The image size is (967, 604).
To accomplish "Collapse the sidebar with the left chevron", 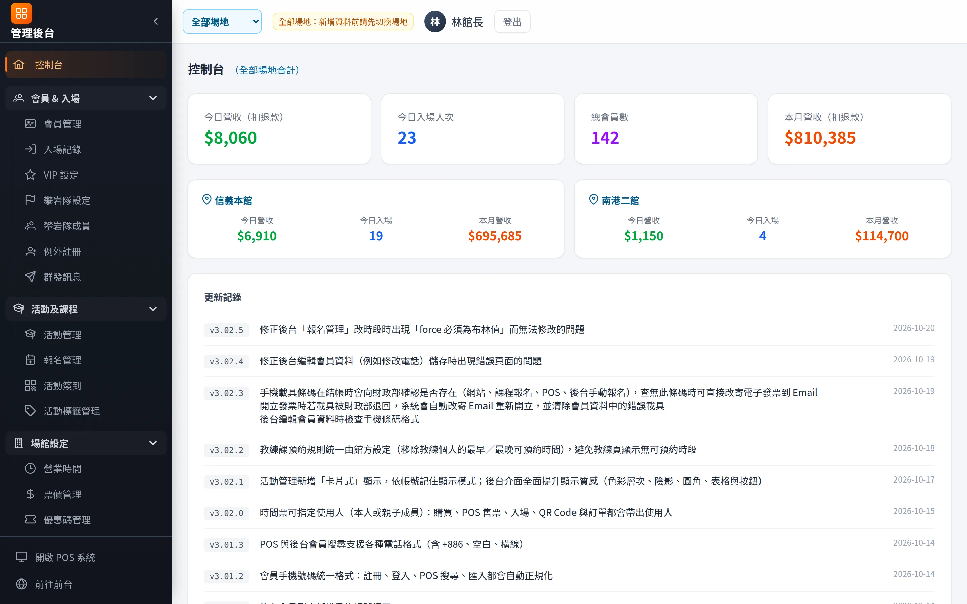I will coord(156,21).
